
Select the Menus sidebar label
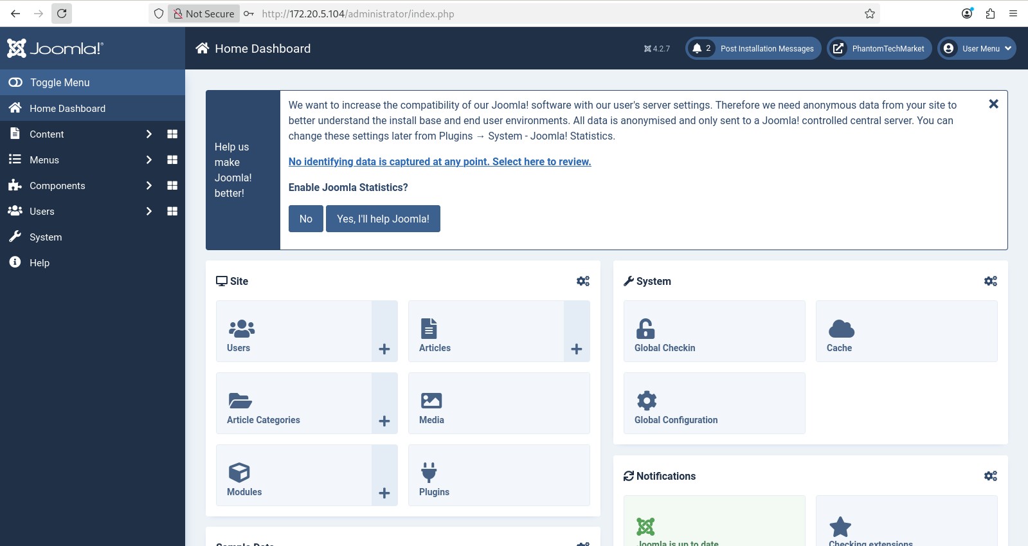(x=44, y=159)
